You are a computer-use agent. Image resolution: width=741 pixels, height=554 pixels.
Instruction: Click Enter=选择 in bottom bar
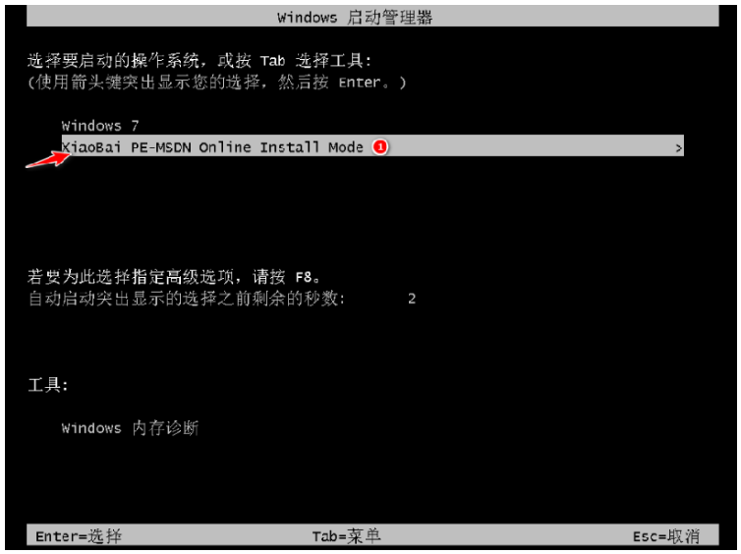(79, 536)
